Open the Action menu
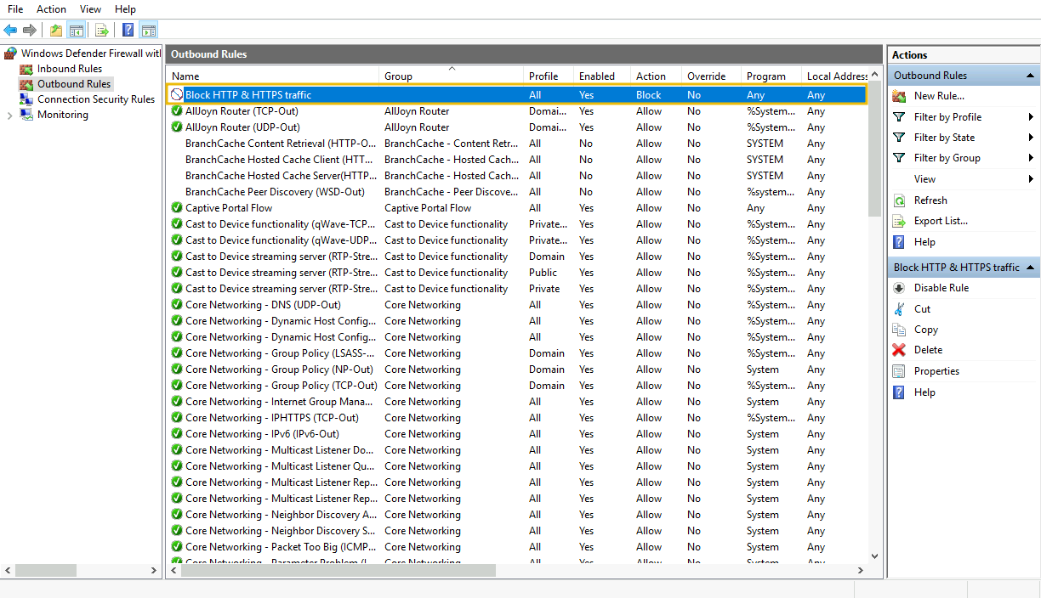1041x598 pixels. [x=51, y=9]
